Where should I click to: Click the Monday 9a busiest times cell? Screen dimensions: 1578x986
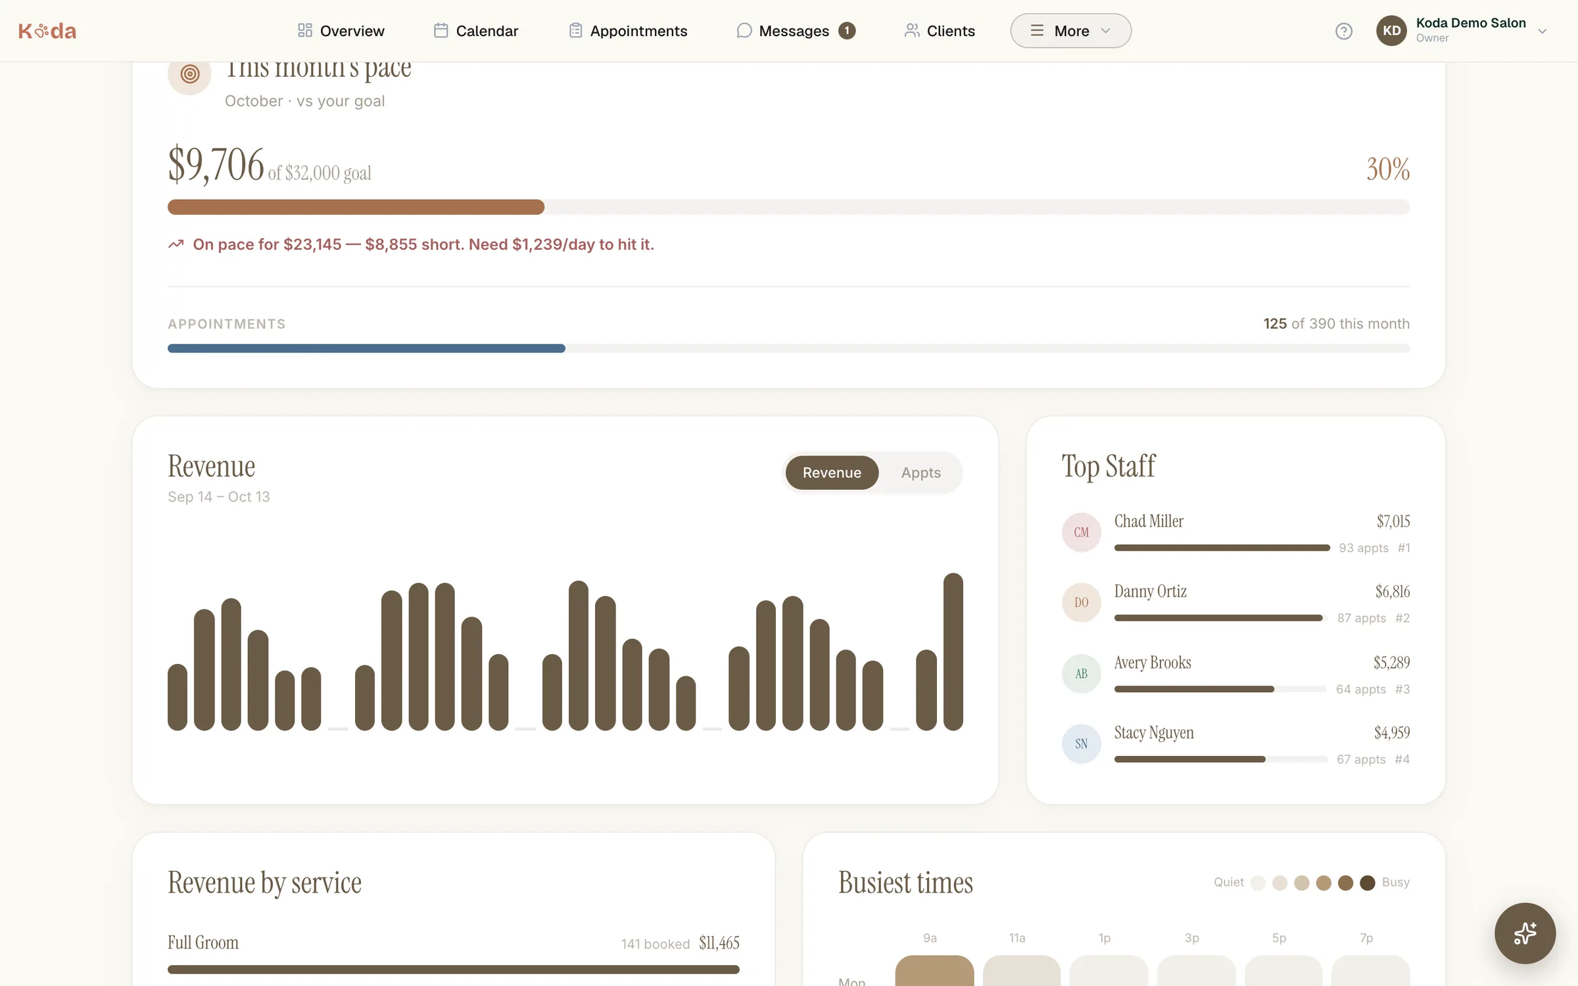click(x=934, y=971)
